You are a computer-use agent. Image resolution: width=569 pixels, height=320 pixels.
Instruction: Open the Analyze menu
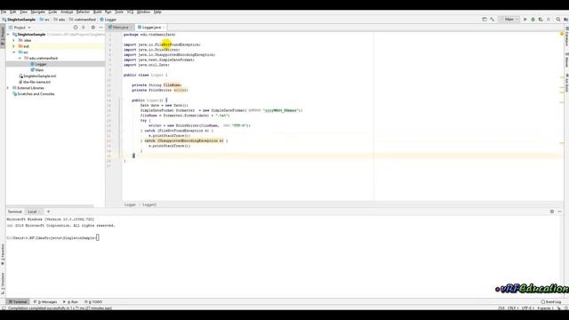[x=67, y=12]
